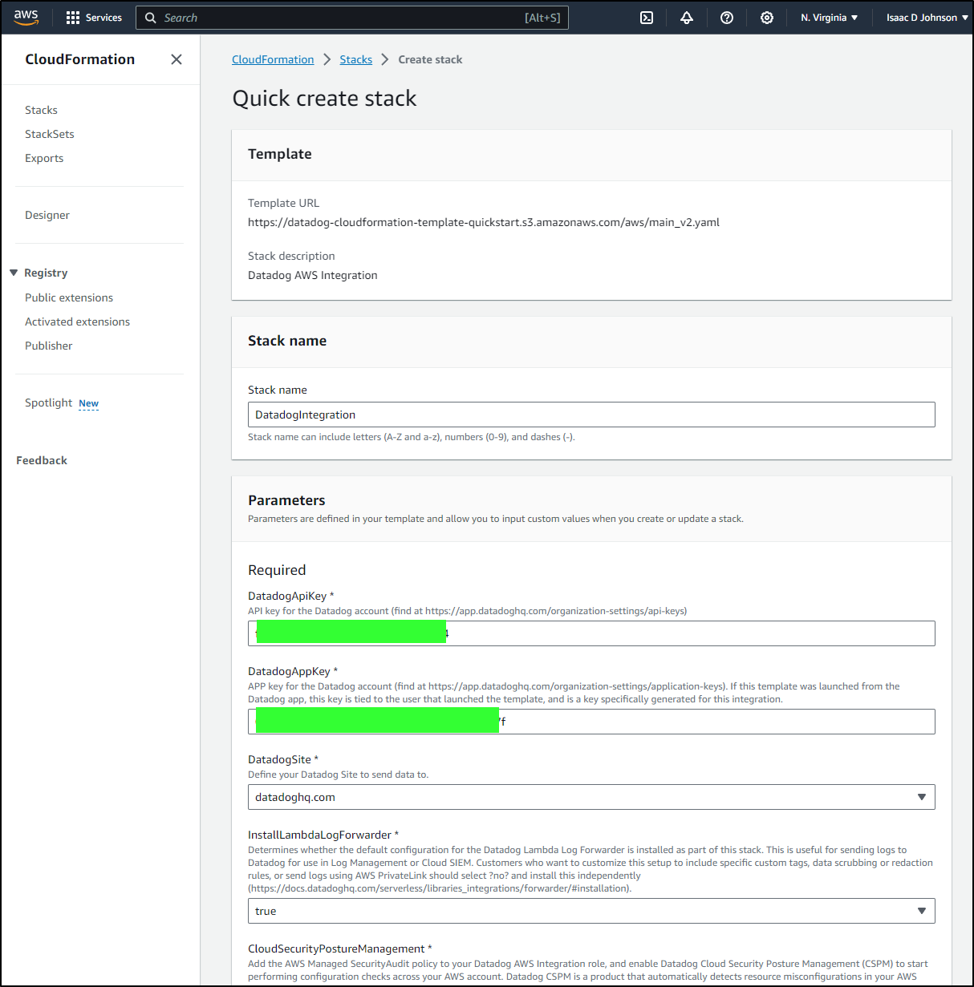Open Exports in the sidebar

point(44,158)
